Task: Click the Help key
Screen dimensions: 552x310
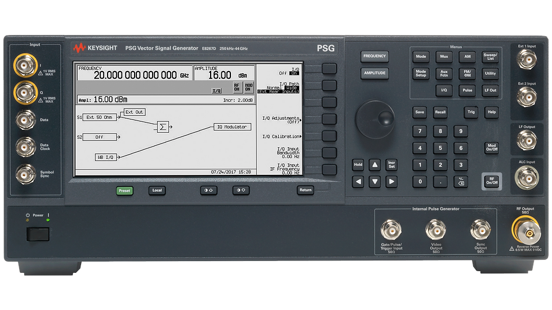Action: pos(492,112)
